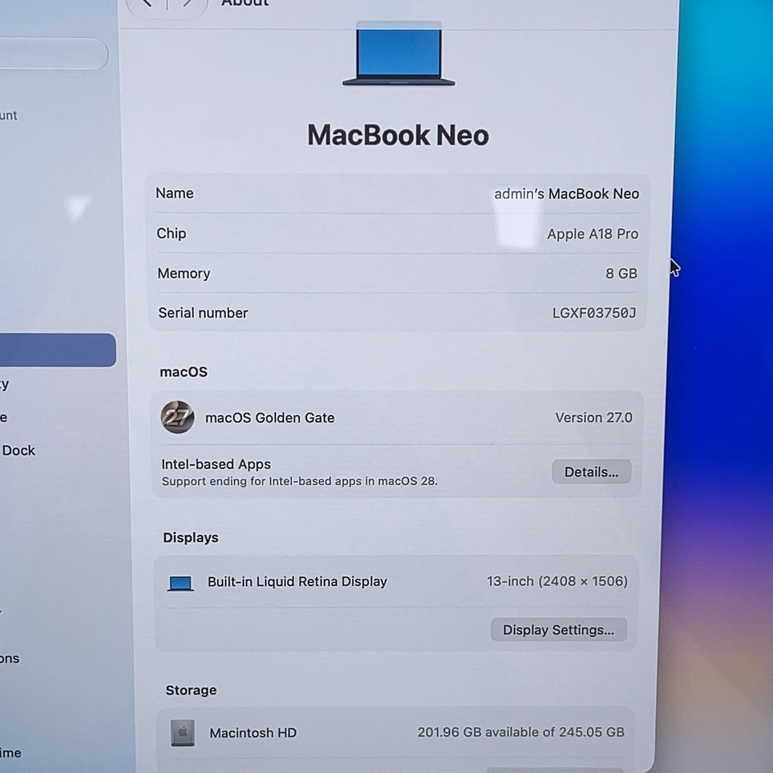Click the Built-in Liquid Retina Display label
Viewport: 773px width, 773px height.
tap(297, 581)
